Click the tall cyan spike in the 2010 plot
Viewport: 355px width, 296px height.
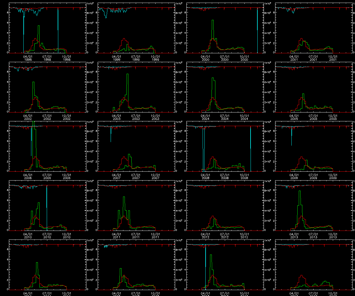(x=47, y=207)
